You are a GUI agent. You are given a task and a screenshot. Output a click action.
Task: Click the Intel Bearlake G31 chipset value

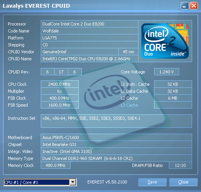tap(116, 144)
